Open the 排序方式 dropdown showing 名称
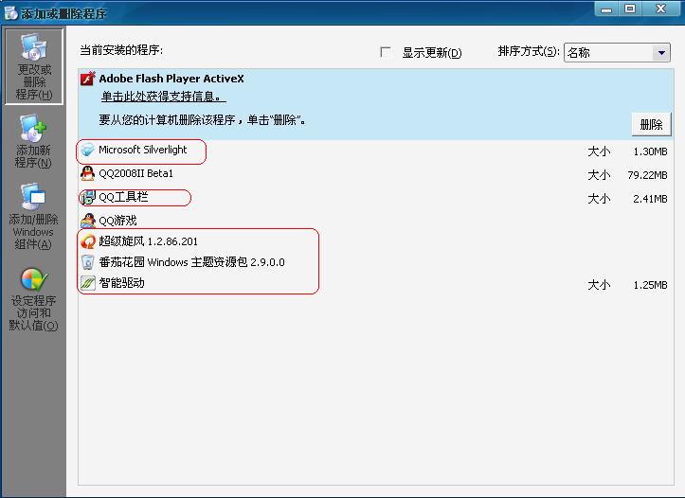This screenshot has width=685, height=498. [x=617, y=53]
